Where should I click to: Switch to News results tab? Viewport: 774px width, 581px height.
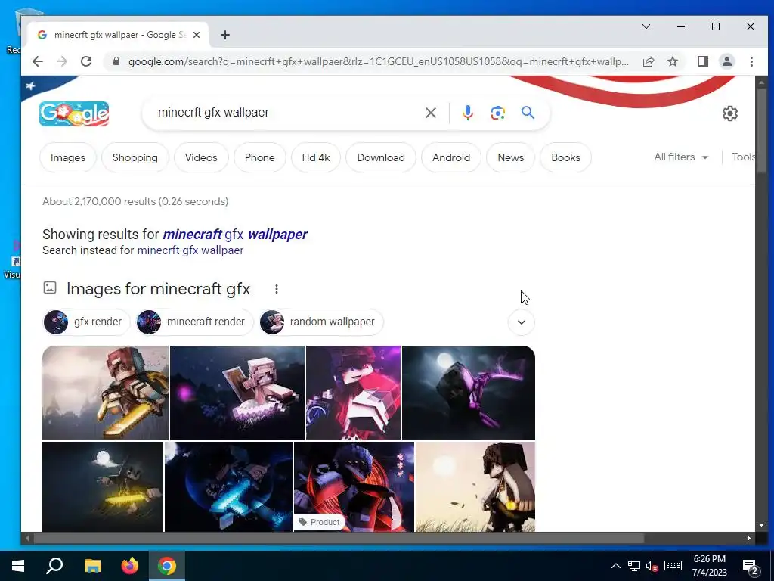[510, 157]
